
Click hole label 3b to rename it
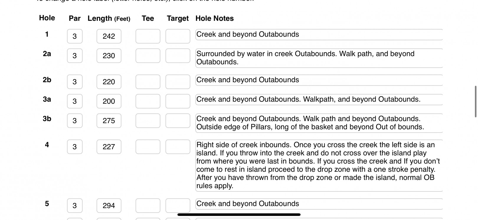point(47,119)
